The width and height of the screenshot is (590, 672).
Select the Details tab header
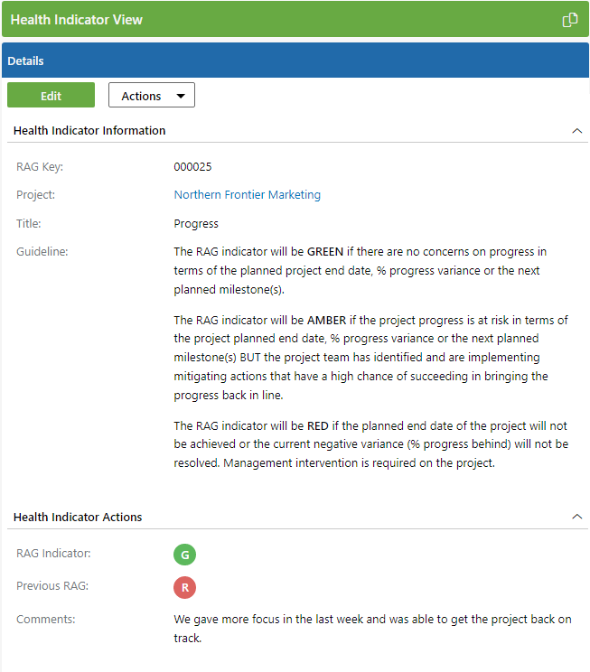tap(26, 61)
